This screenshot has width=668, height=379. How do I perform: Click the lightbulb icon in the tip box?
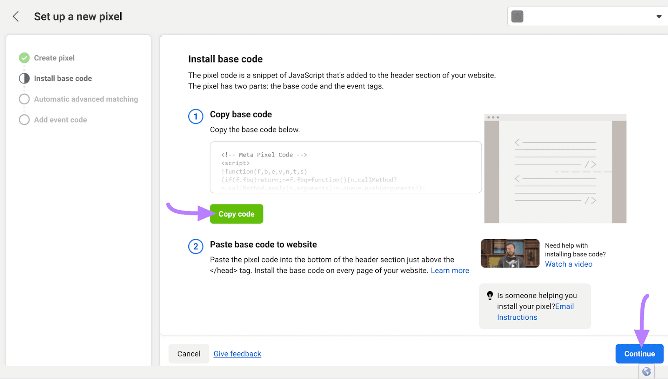[x=491, y=295]
